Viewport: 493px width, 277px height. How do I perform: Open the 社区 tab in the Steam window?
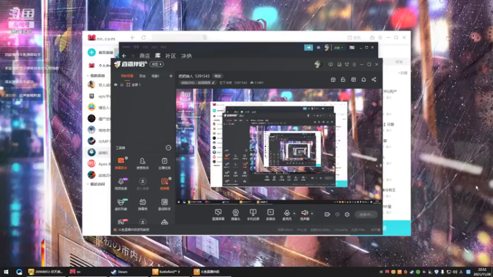tap(171, 56)
